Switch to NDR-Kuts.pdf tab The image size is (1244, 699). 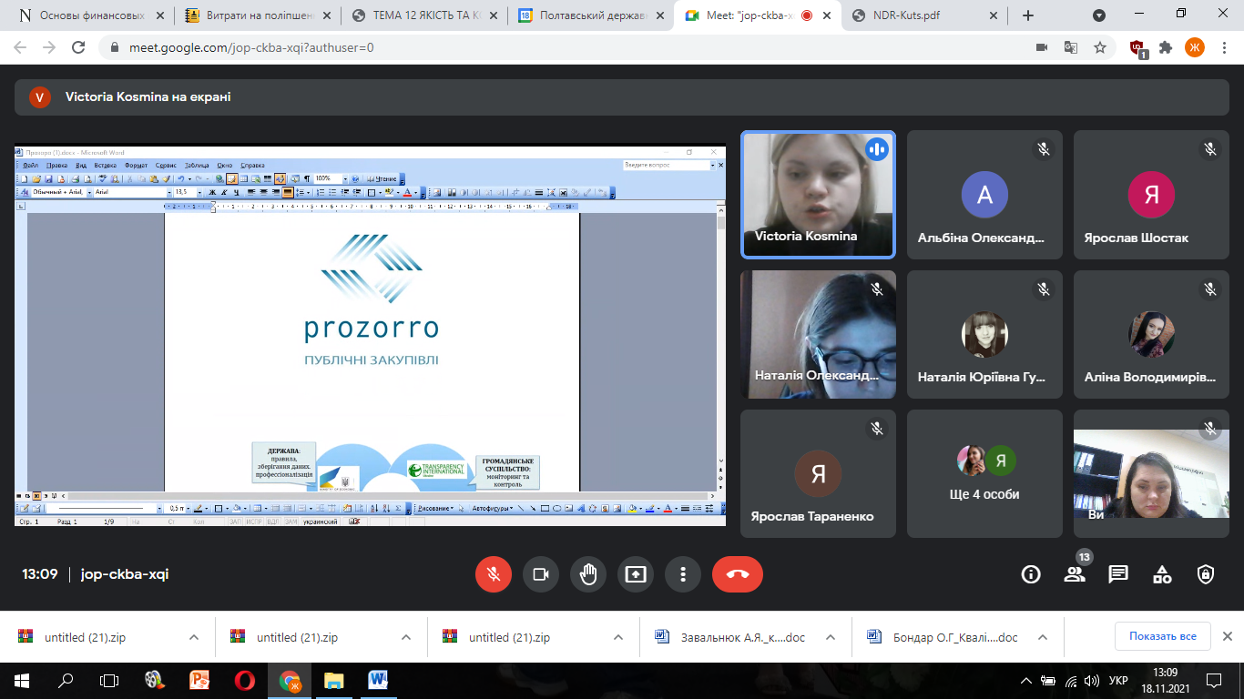coord(923,15)
